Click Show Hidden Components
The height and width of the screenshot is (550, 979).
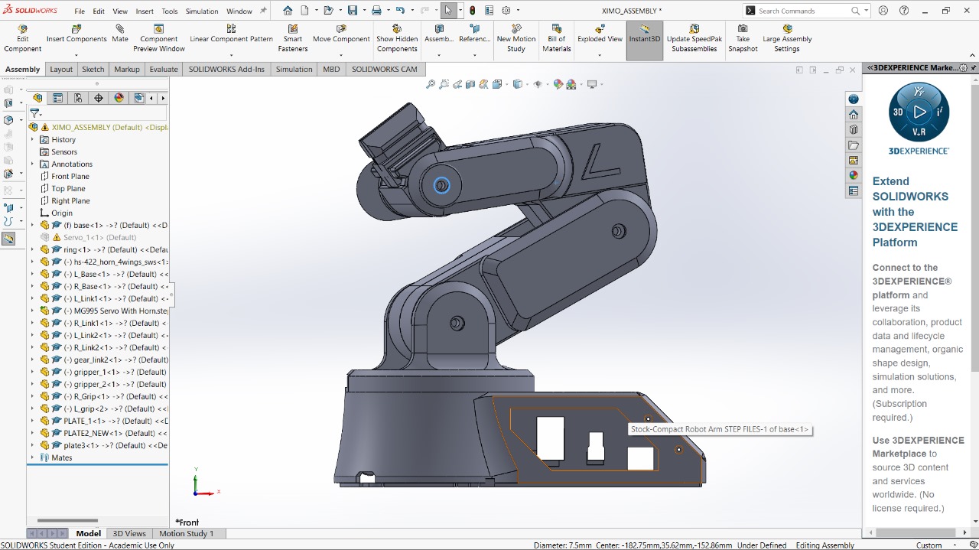[x=397, y=38]
